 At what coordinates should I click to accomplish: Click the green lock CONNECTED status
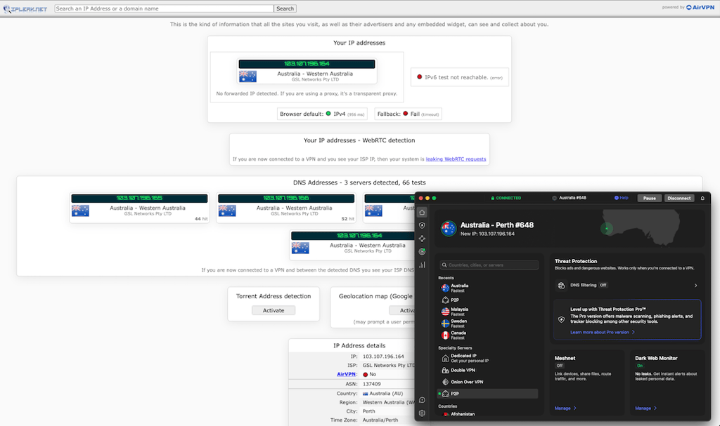pyautogui.click(x=506, y=198)
